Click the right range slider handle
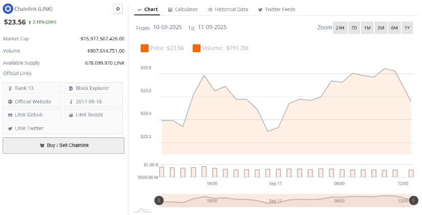Screen dimensions: 422x215 pyautogui.click(x=414, y=200)
